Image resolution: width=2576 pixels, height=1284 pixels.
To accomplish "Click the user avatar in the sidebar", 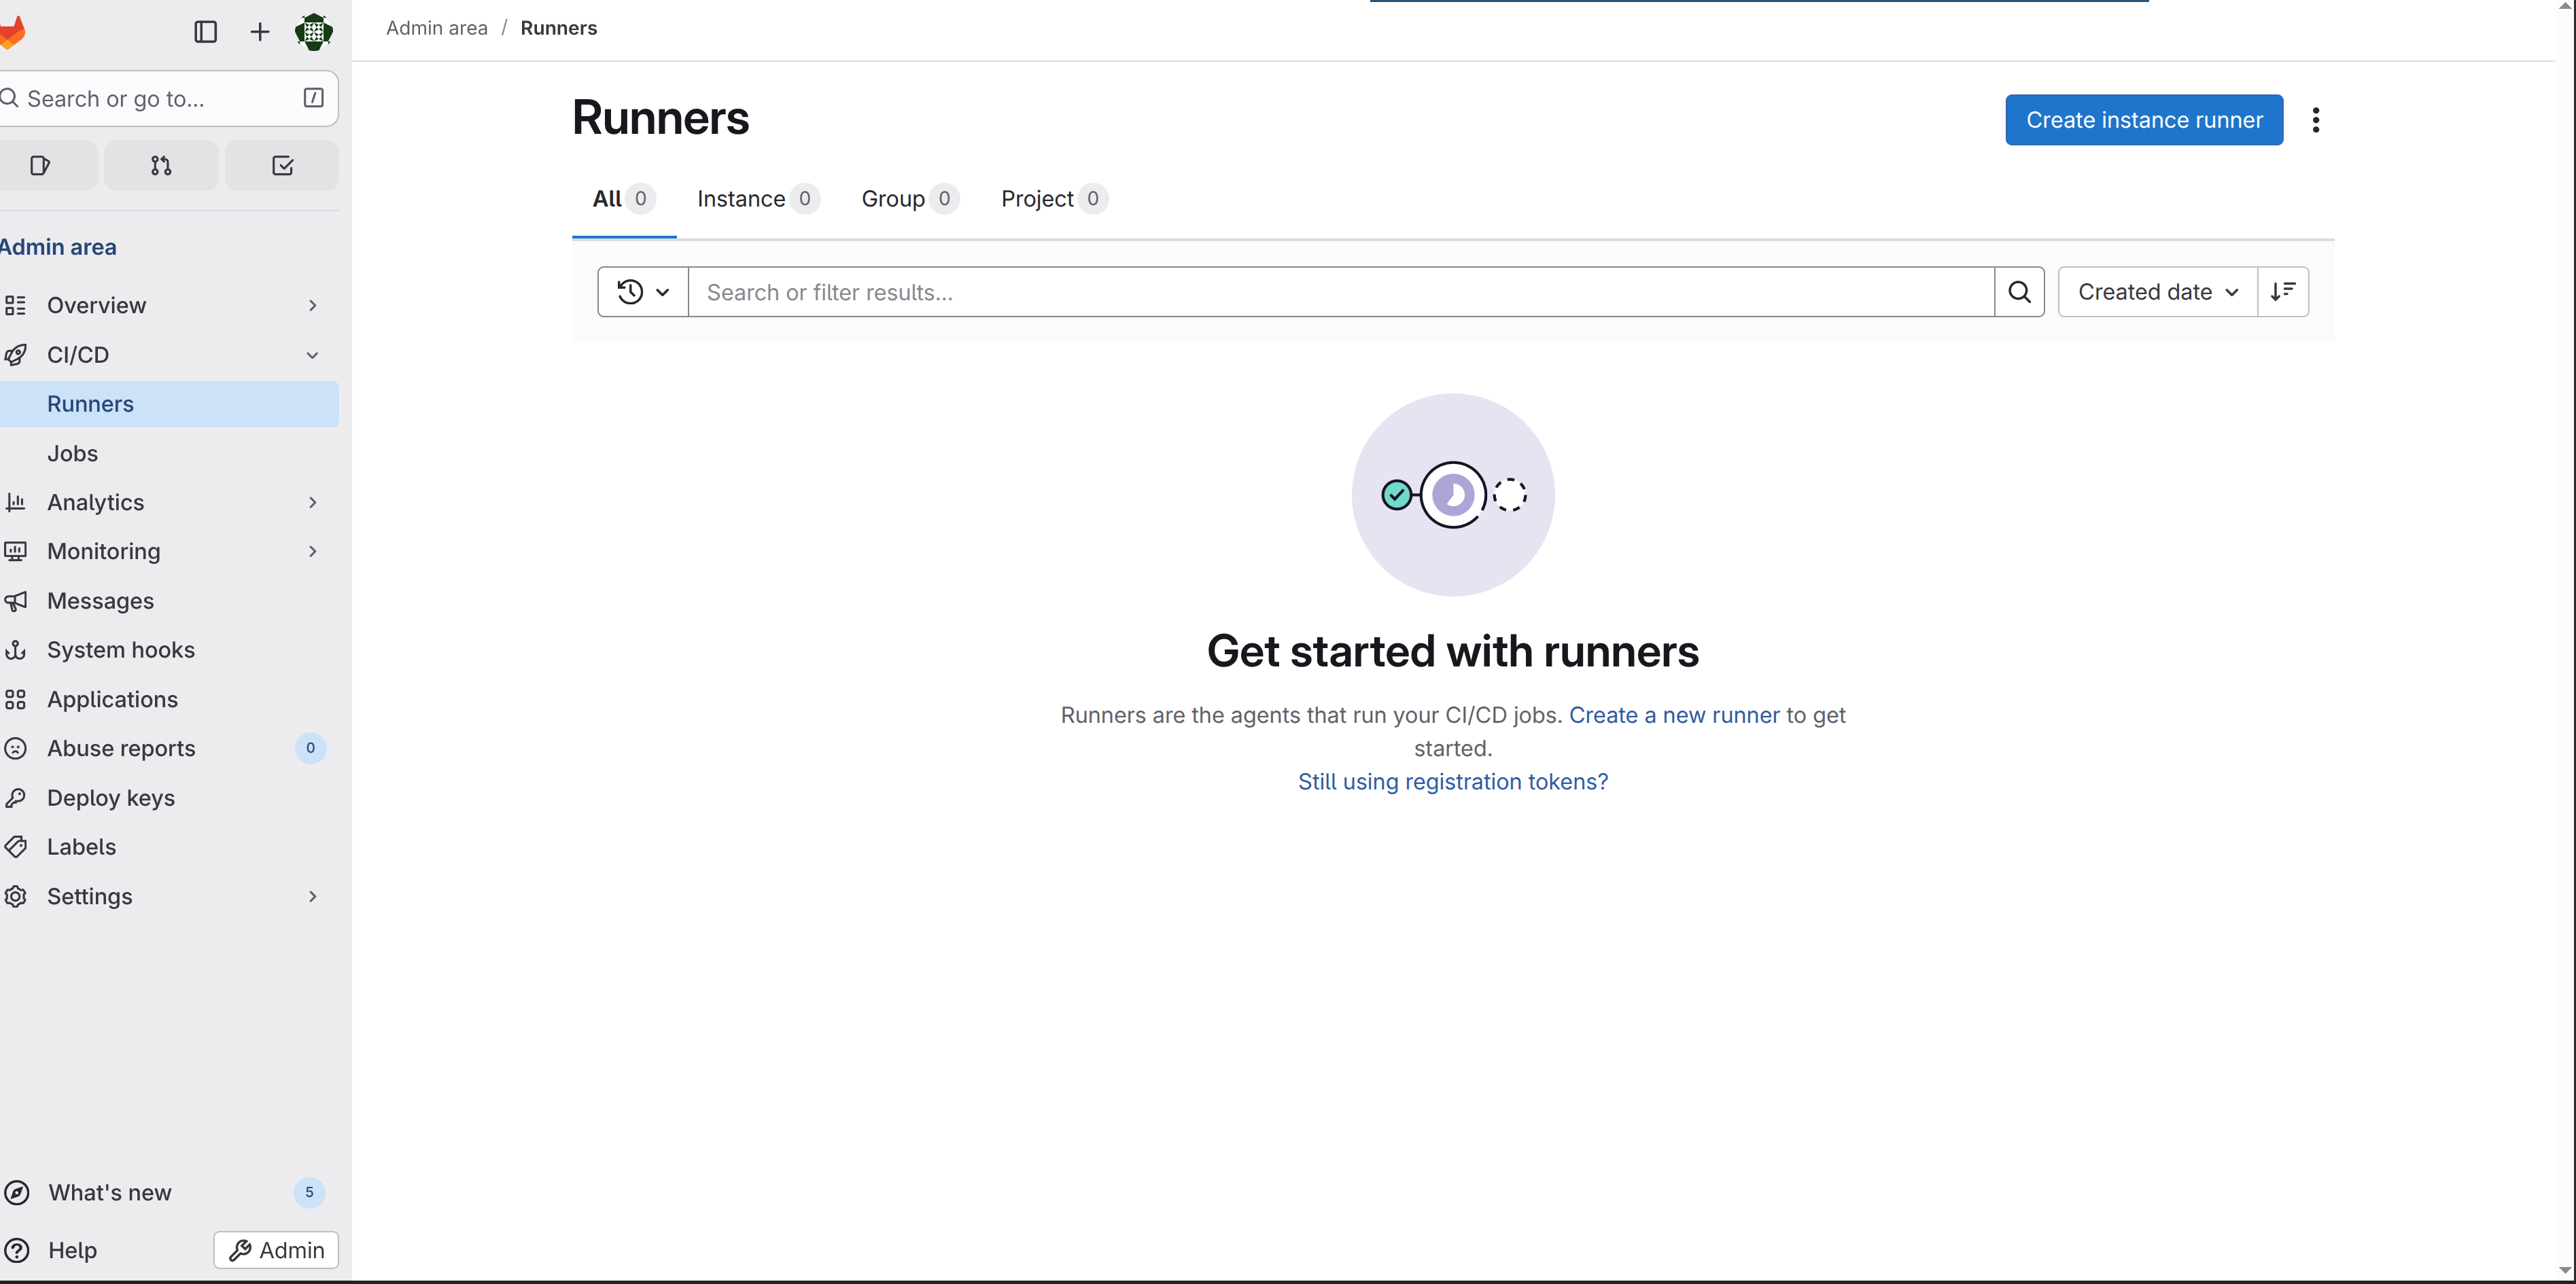I will (x=313, y=31).
